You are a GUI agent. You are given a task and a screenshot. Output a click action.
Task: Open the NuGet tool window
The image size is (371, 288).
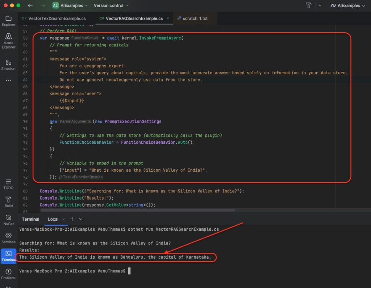coord(8,220)
